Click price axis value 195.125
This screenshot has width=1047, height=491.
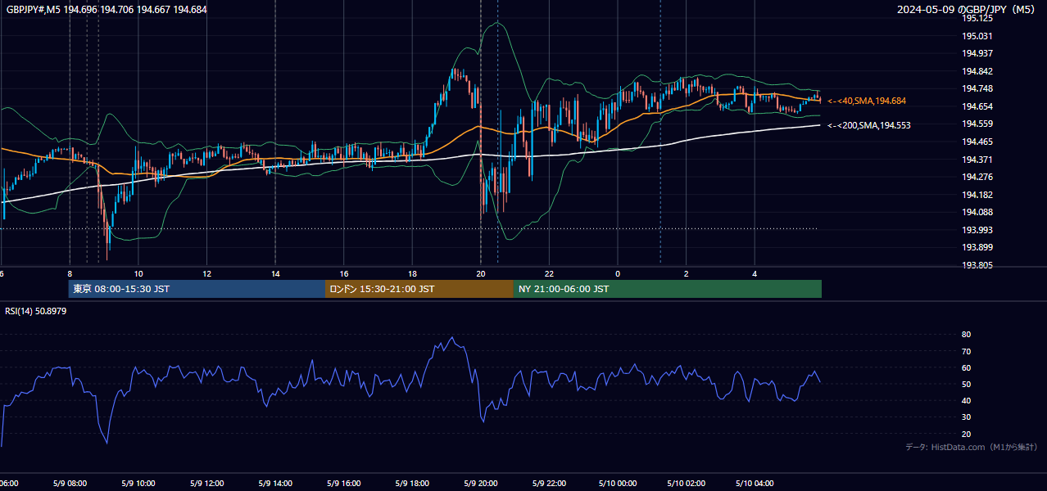977,18
